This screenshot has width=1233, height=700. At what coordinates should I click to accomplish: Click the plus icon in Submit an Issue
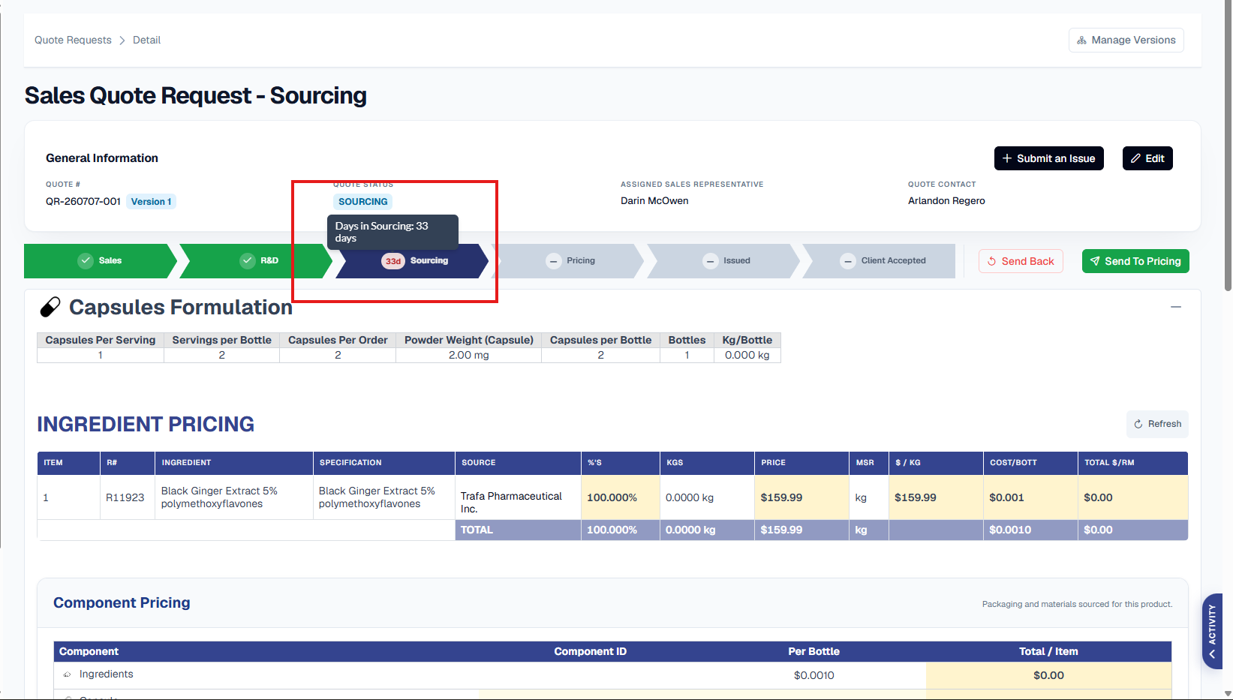coord(1007,158)
